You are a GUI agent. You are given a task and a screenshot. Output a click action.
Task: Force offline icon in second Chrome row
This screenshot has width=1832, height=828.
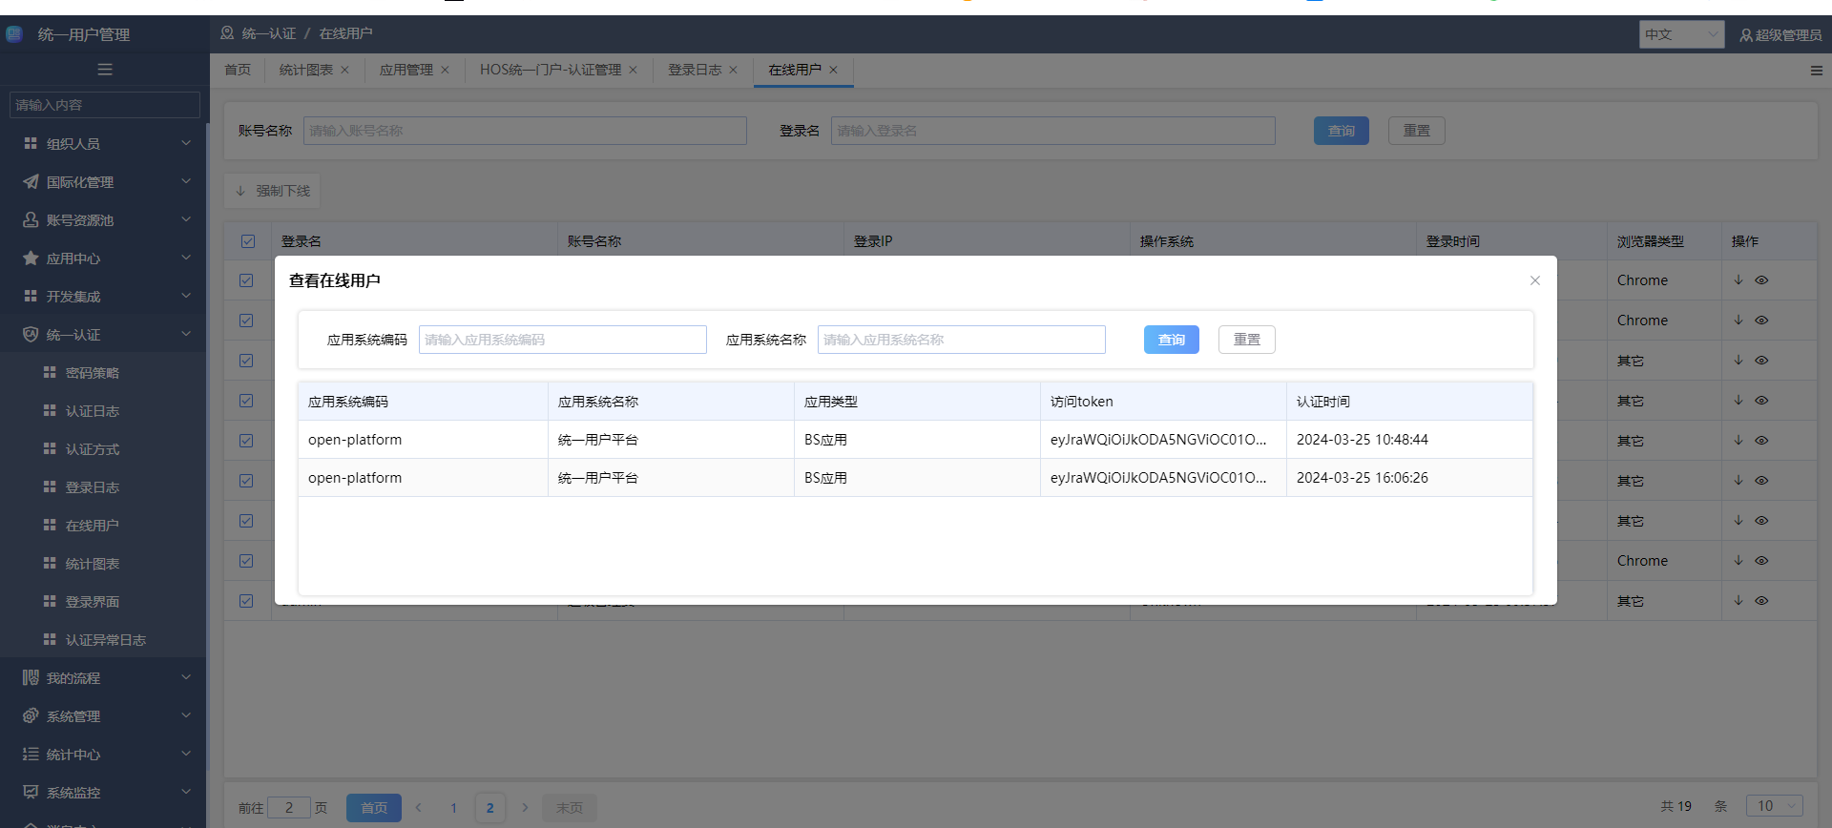pyautogui.click(x=1738, y=321)
